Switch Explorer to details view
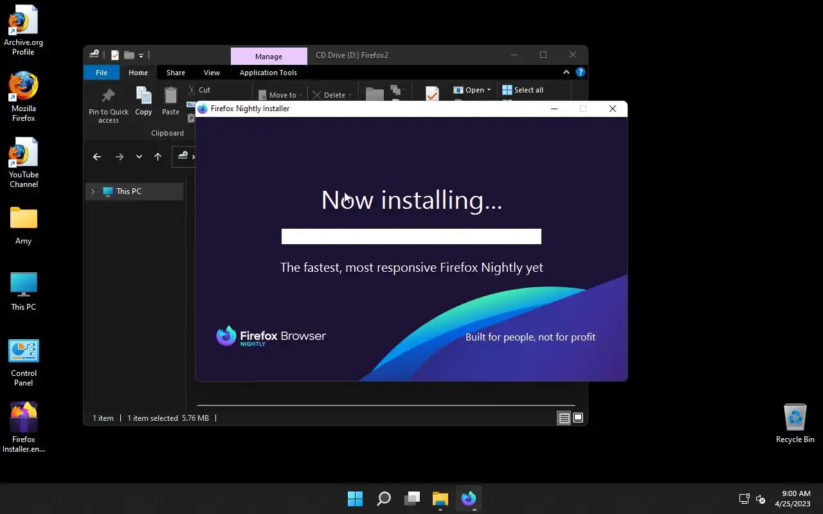This screenshot has height=514, width=823. click(x=564, y=418)
